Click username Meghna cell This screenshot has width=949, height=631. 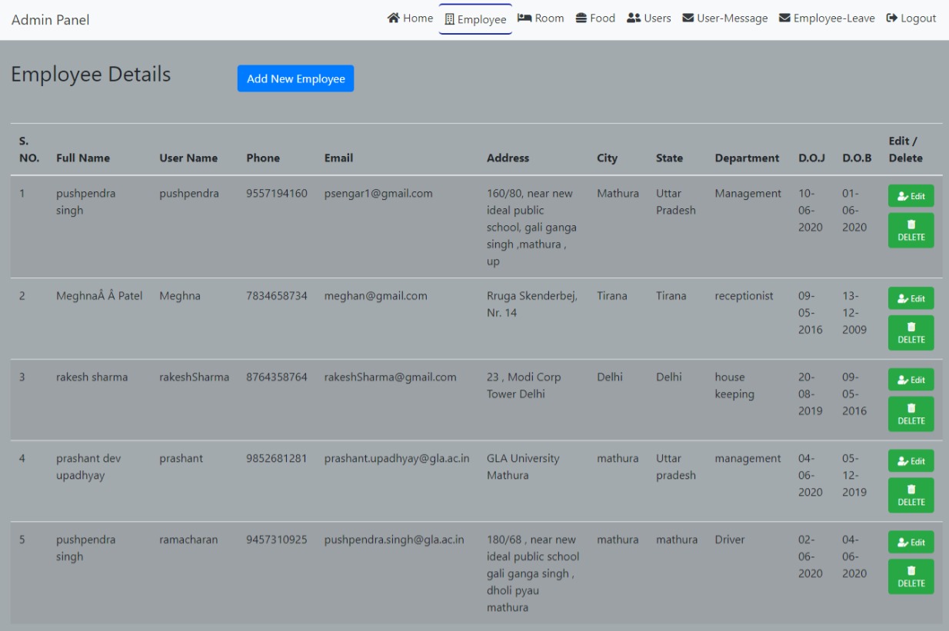[x=180, y=296]
